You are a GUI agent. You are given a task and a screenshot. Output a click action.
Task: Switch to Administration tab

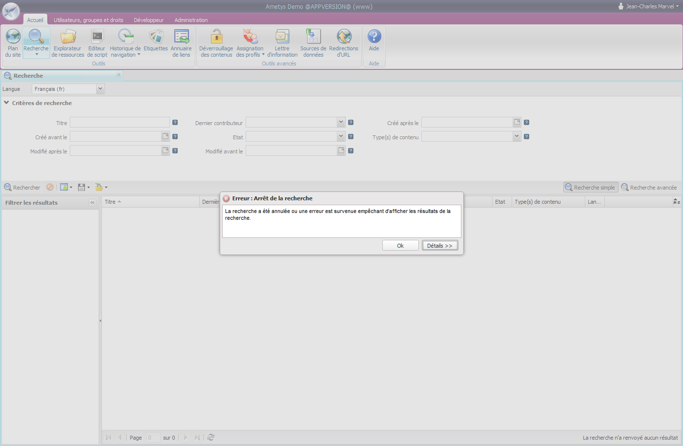(191, 20)
